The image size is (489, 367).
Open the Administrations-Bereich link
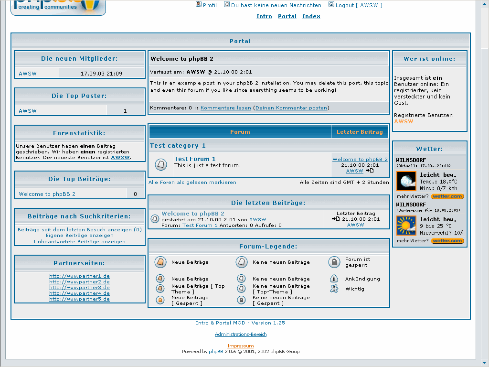tap(241, 335)
